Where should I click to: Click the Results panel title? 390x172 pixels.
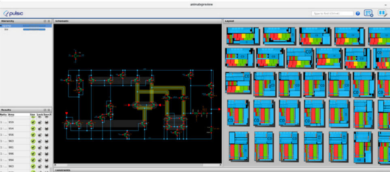click(5, 110)
